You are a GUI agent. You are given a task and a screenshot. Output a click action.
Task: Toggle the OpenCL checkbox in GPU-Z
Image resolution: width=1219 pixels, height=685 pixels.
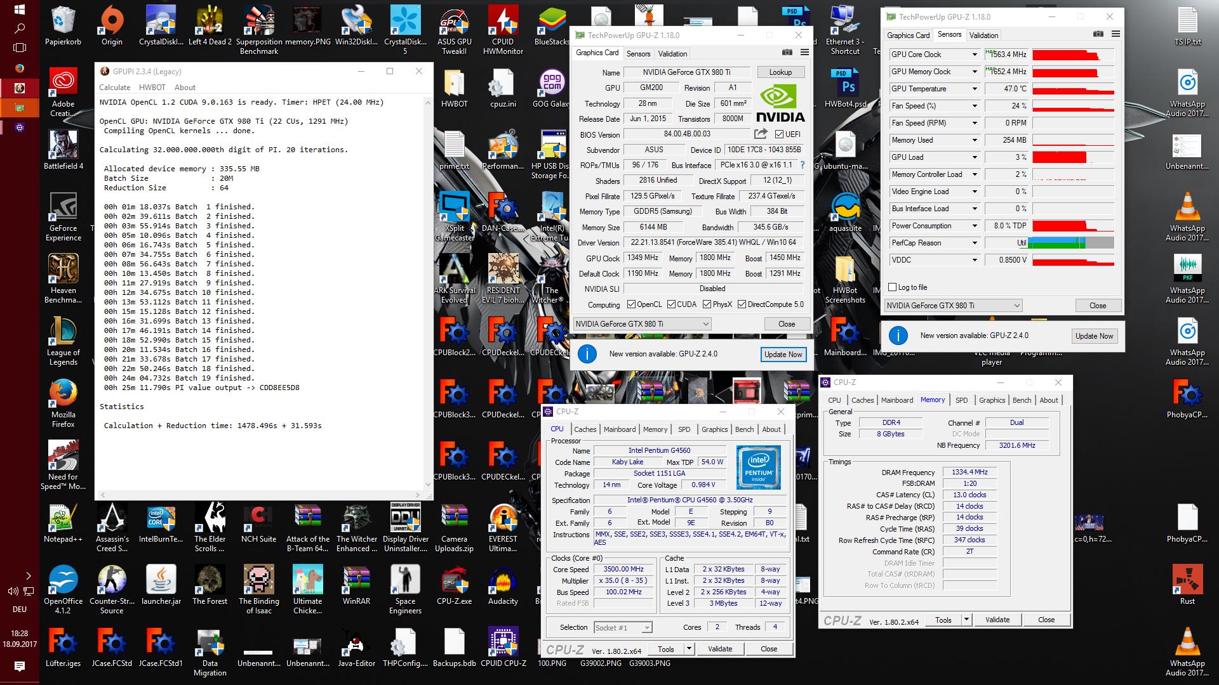631,304
